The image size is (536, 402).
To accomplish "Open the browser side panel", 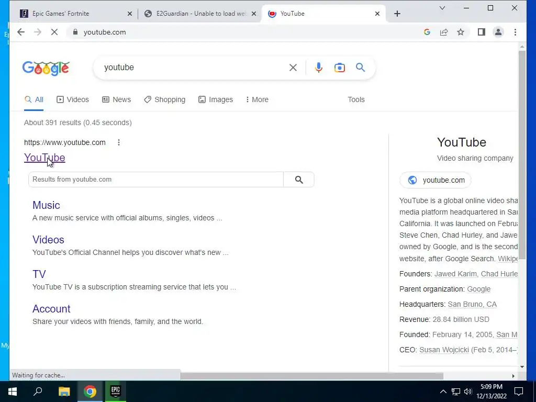I will (482, 32).
